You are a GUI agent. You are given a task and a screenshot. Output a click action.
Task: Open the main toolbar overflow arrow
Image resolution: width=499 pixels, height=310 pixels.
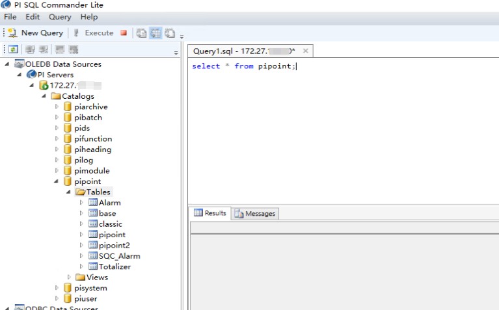182,37
